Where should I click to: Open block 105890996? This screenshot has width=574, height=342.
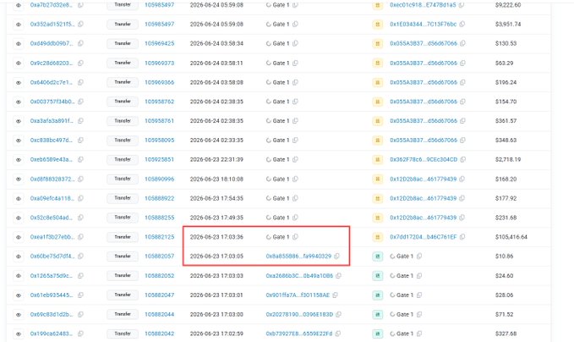159,179
